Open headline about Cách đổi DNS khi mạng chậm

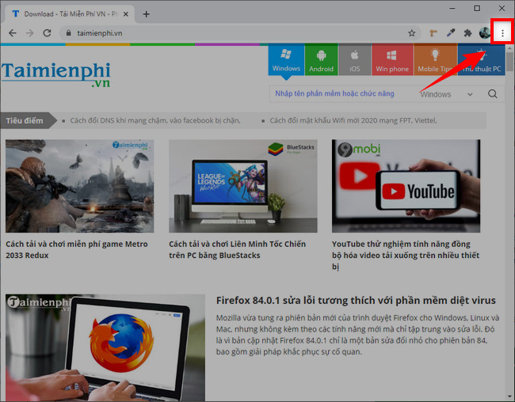tap(155, 120)
